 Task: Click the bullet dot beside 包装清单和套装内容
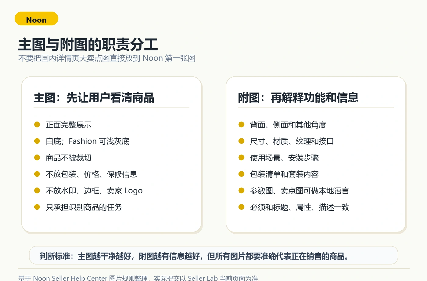pos(242,174)
